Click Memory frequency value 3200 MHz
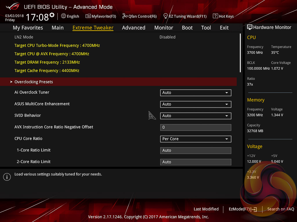The height and width of the screenshot is (222, 297). 255,115
